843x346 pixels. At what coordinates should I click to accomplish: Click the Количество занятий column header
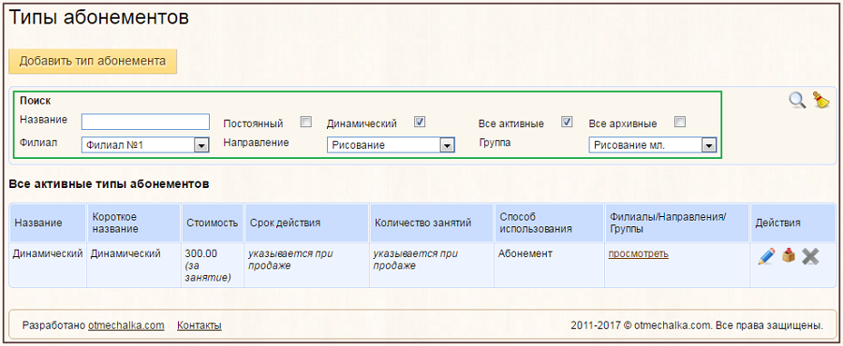pyautogui.click(x=431, y=223)
